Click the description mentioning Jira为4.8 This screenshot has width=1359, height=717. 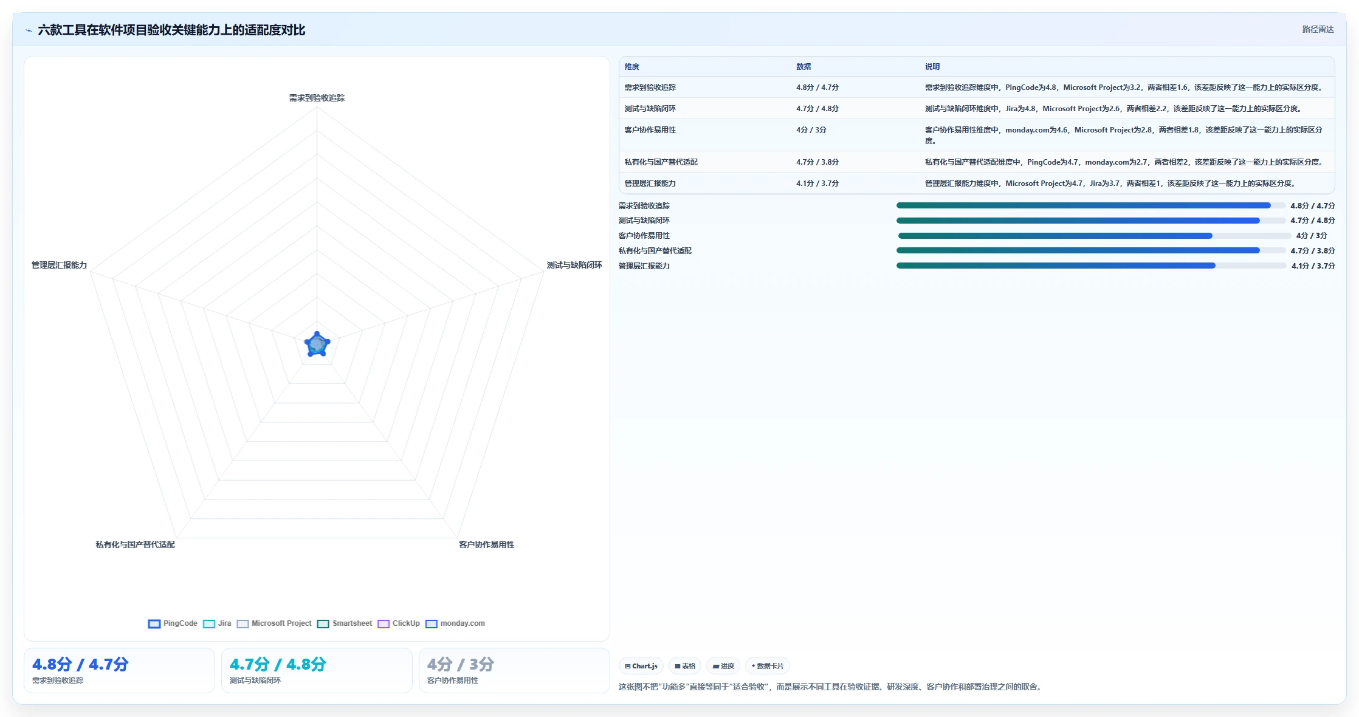(1115, 109)
